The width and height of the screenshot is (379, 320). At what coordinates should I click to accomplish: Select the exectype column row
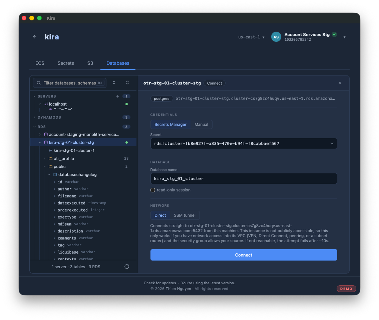tap(75, 217)
